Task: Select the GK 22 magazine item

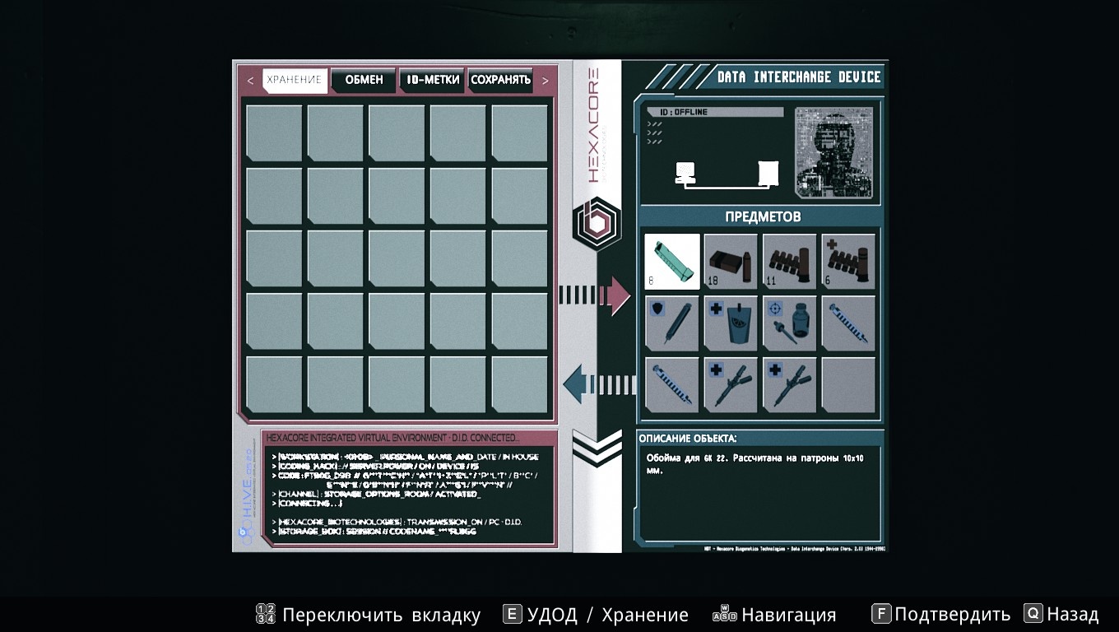Action: pos(672,262)
